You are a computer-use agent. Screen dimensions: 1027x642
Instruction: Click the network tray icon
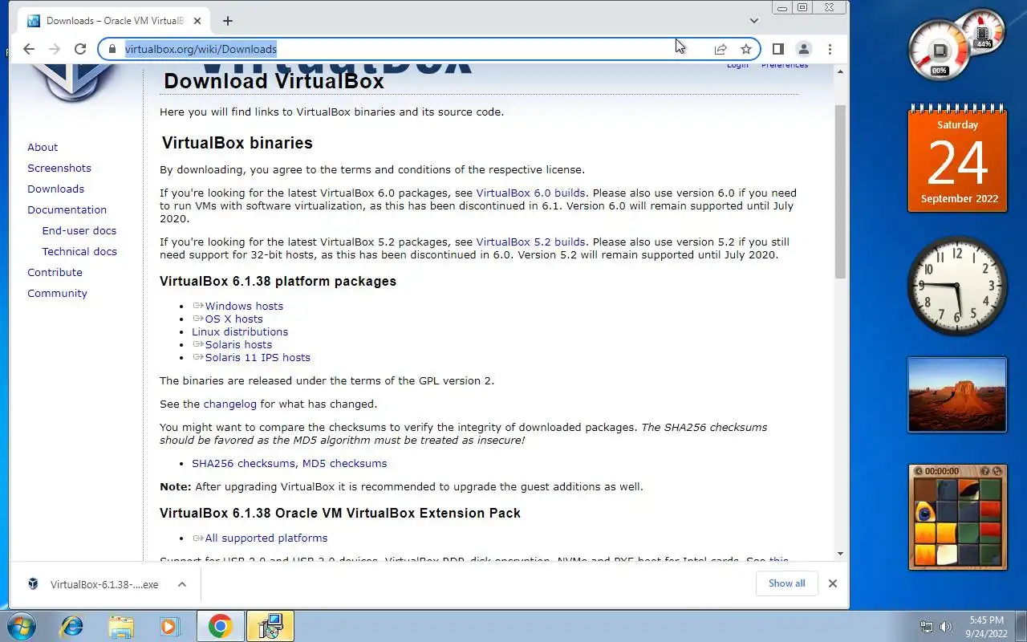pos(927,627)
